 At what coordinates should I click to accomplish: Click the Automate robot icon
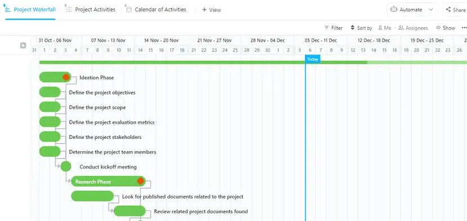tap(394, 9)
